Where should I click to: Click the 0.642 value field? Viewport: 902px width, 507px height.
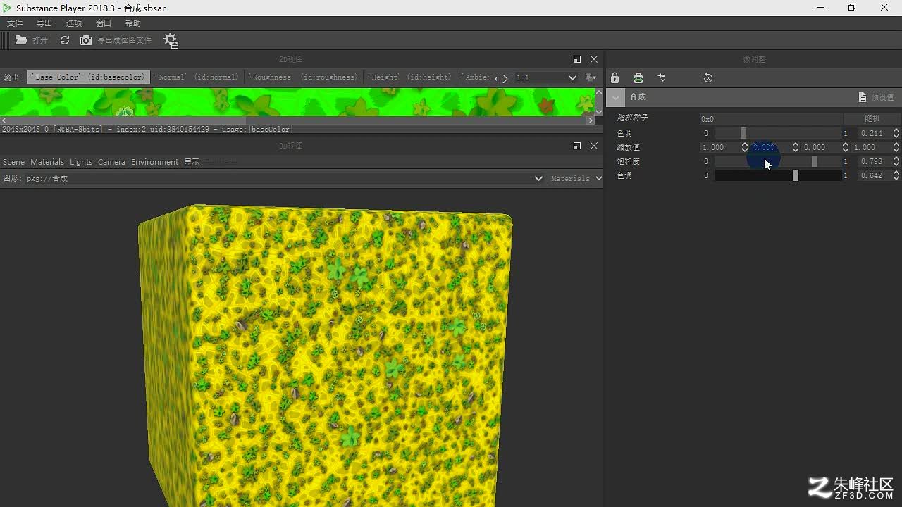tap(875, 175)
